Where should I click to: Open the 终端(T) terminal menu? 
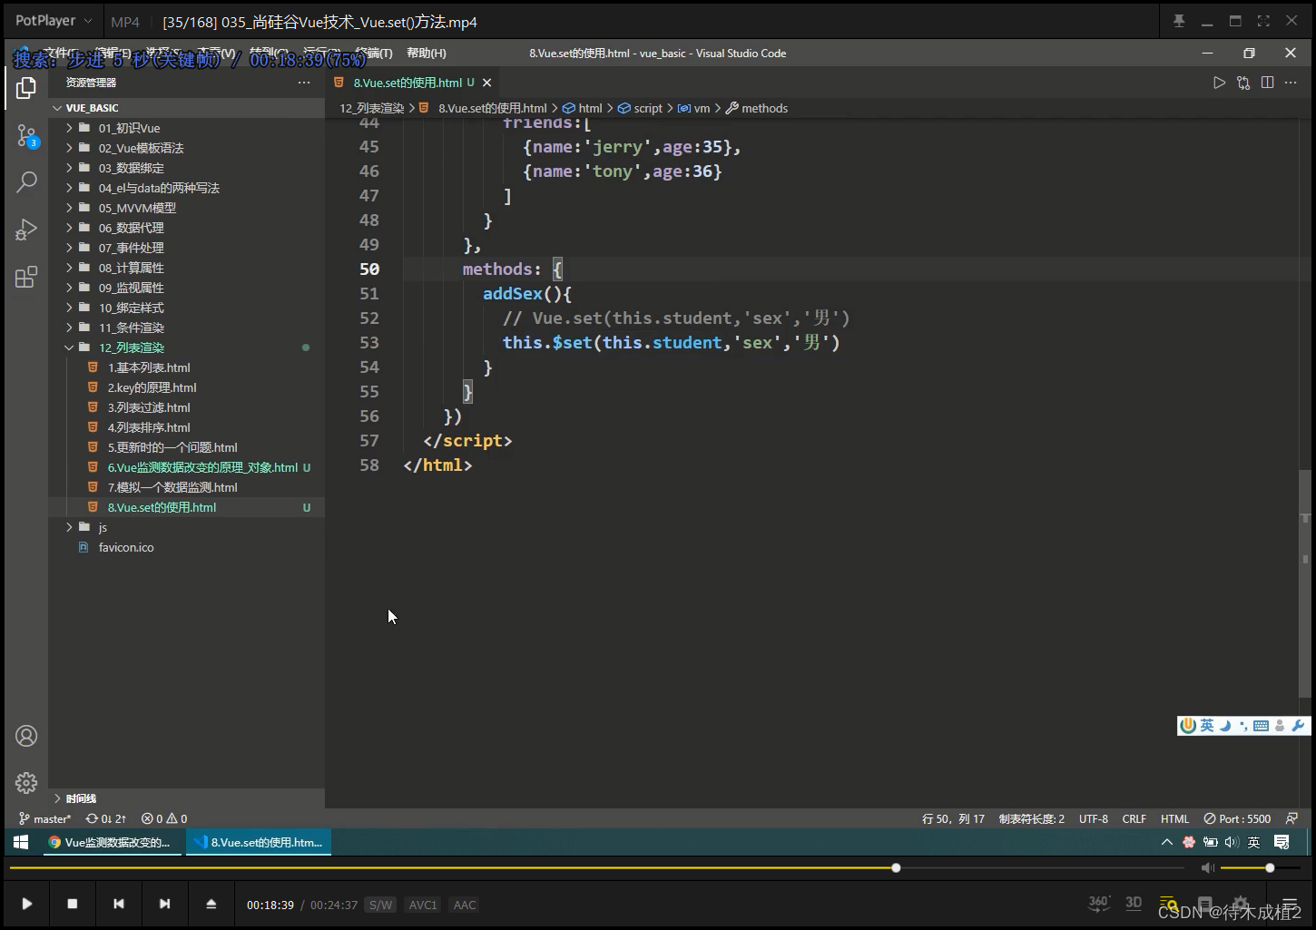pos(373,54)
